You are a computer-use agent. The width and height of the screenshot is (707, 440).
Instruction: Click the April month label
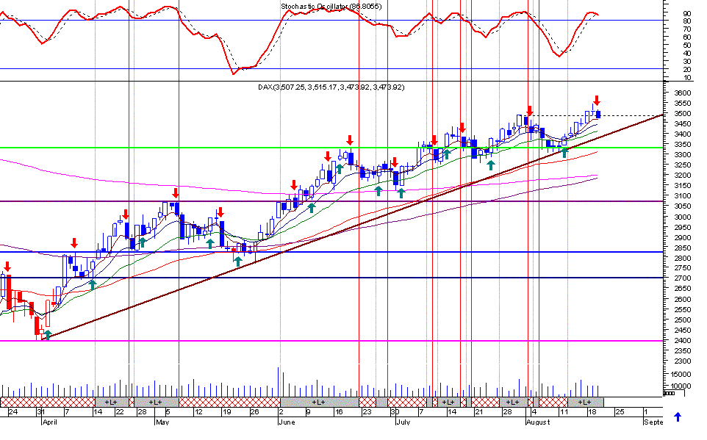(x=49, y=422)
